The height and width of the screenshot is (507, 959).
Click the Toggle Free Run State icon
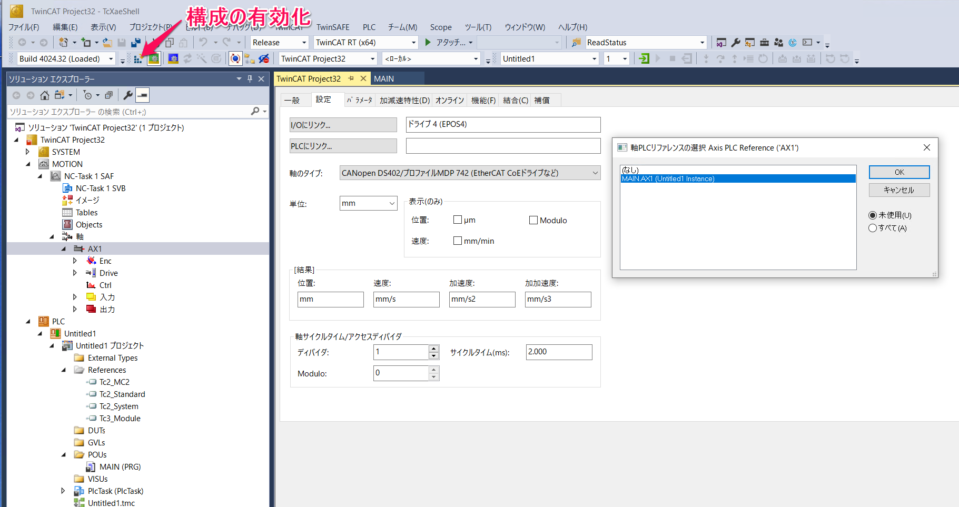click(x=216, y=59)
